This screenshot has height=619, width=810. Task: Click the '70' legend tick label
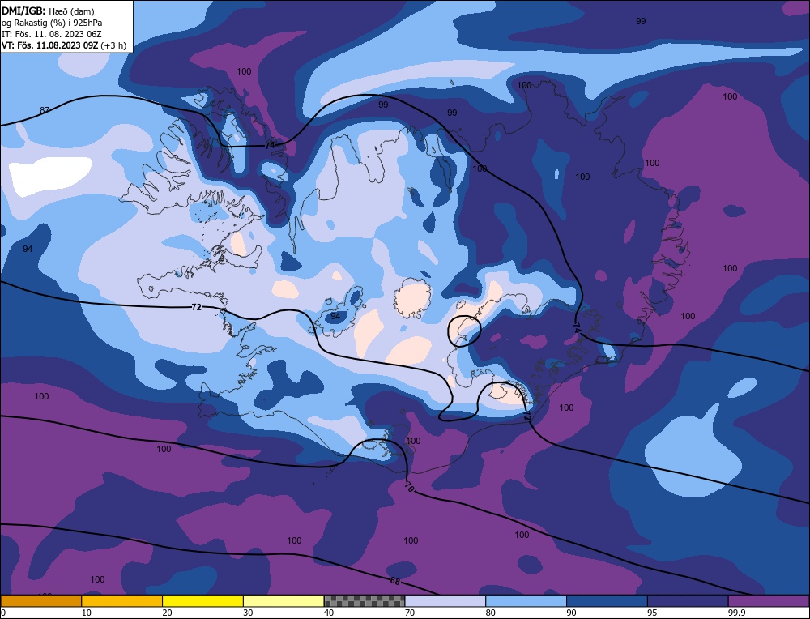(x=410, y=613)
